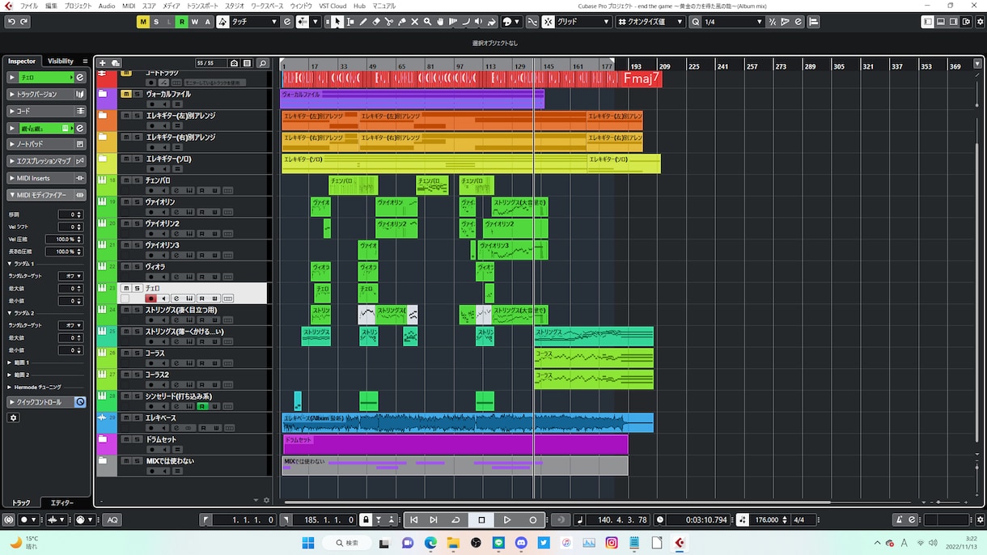Solo the コーラス track
The width and height of the screenshot is (987, 555).
[137, 353]
